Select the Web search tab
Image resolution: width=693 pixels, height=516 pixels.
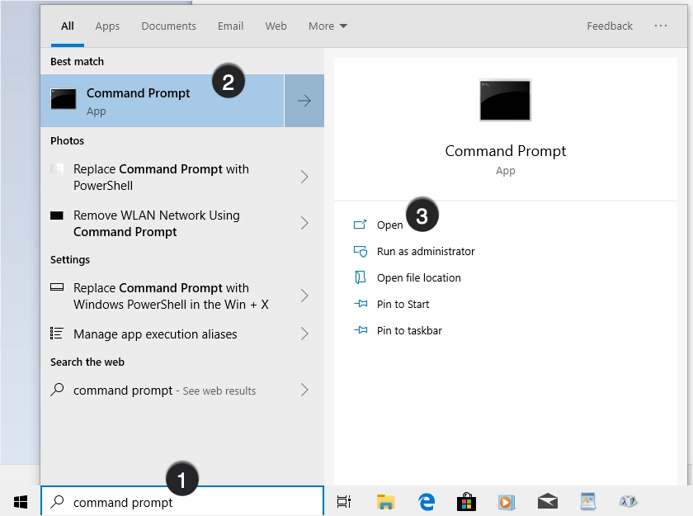point(276,26)
